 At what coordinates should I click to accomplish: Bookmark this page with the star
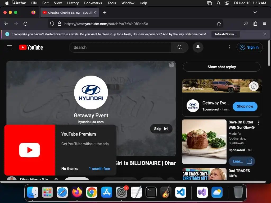219,24
